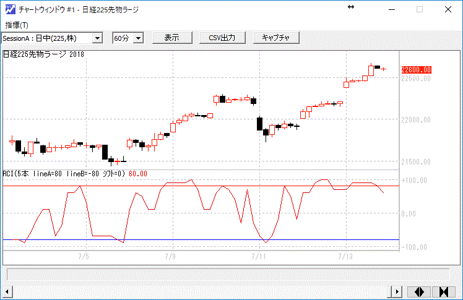Click inside the SessionA combo box text
Screen dimensions: 463x300
(x=47, y=38)
